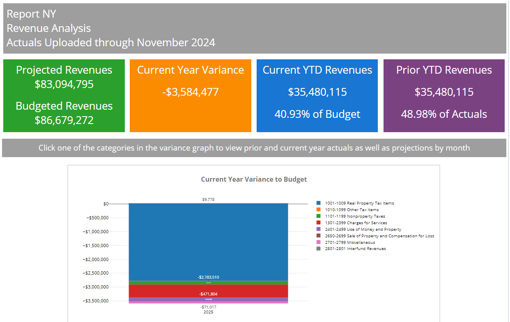Toggle Sale of Property and Compensation legend label
This screenshot has height=322, width=510.
tap(379, 236)
